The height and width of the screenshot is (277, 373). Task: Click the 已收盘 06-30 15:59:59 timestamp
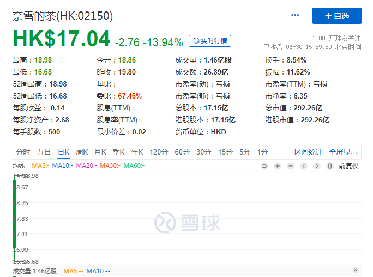click(x=312, y=47)
